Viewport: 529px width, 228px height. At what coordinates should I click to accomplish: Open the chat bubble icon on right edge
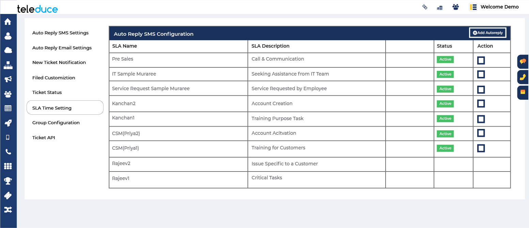coord(523,62)
